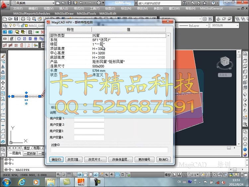The height and width of the screenshot is (187, 249).
Task: Select the 值 column header
Action: [x=128, y=30]
